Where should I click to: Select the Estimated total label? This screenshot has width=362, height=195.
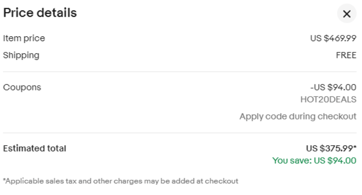(35, 148)
